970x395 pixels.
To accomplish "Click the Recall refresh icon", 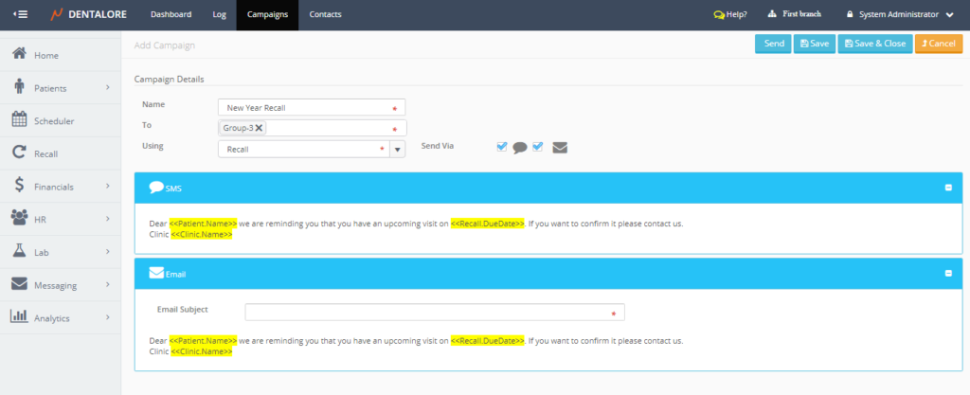I will coord(18,153).
